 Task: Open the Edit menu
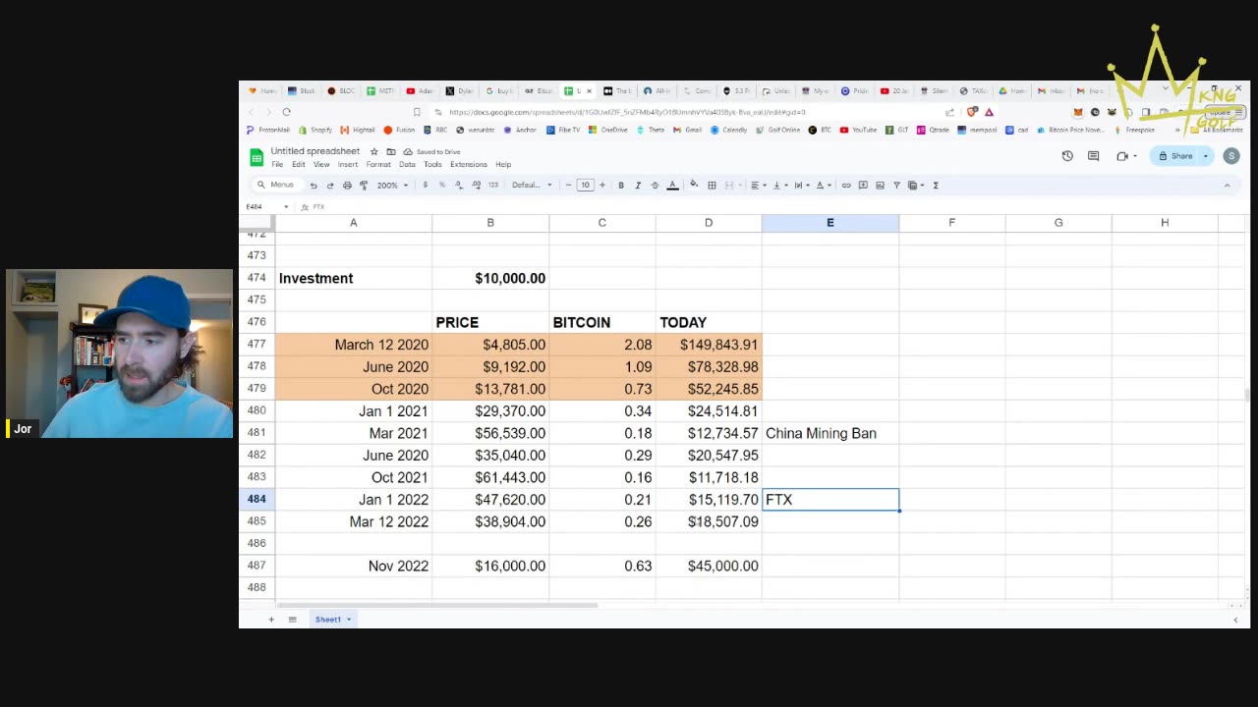point(298,164)
